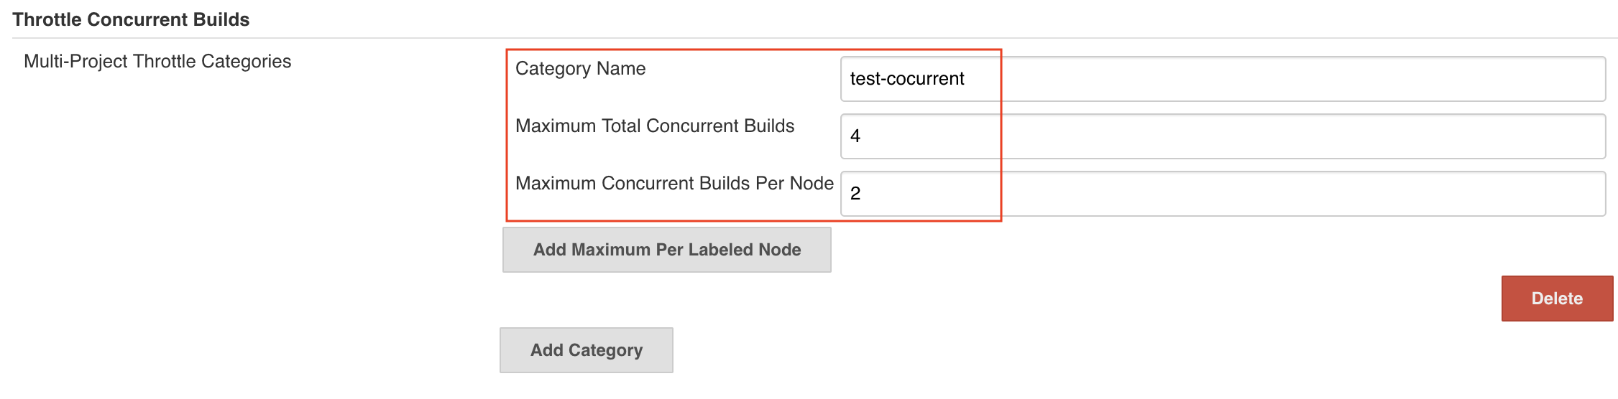Add another multi-project throttle category
The width and height of the screenshot is (1618, 399).
pos(586,350)
